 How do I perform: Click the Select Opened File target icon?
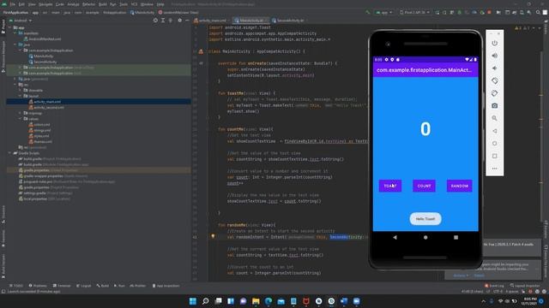point(155,21)
